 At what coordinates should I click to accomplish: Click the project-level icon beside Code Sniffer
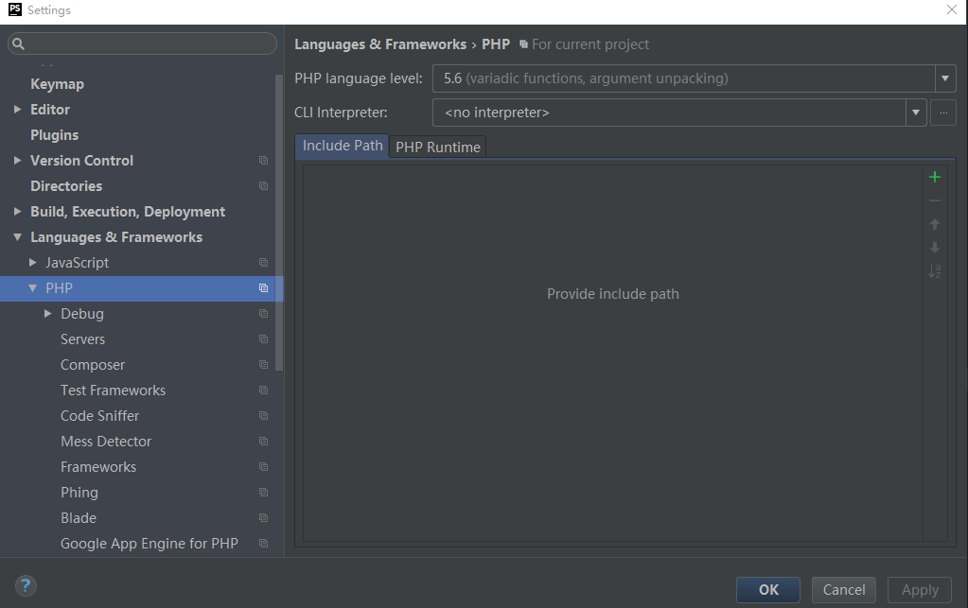pos(264,416)
